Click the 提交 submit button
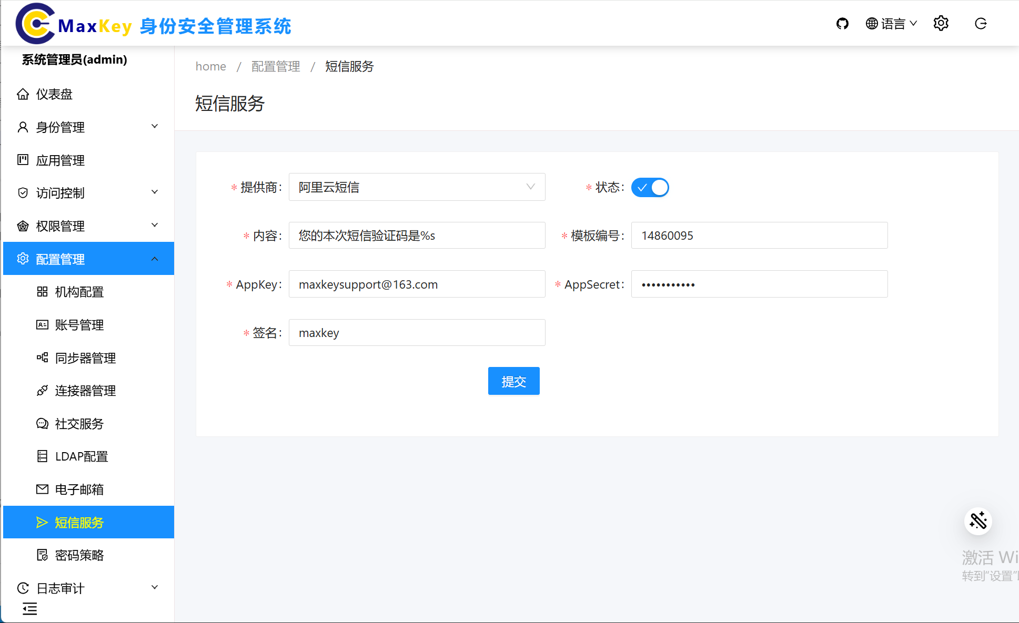This screenshot has height=623, width=1019. [513, 381]
